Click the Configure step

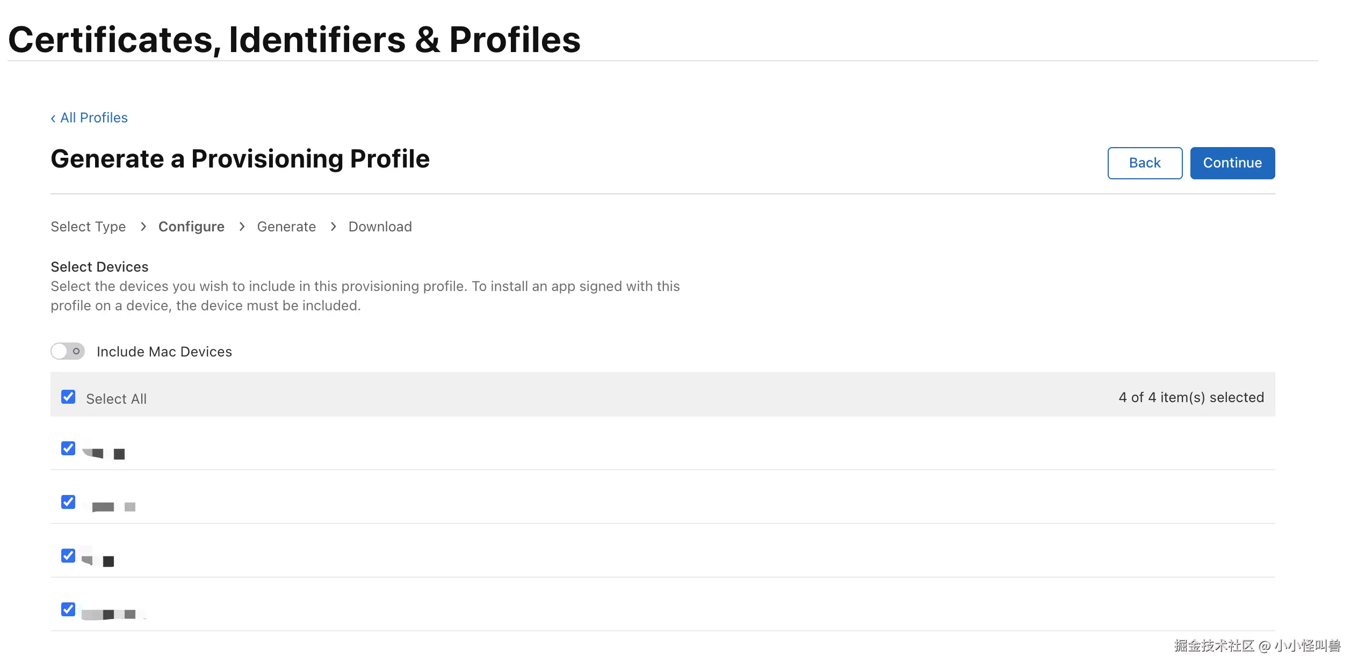[x=191, y=227]
